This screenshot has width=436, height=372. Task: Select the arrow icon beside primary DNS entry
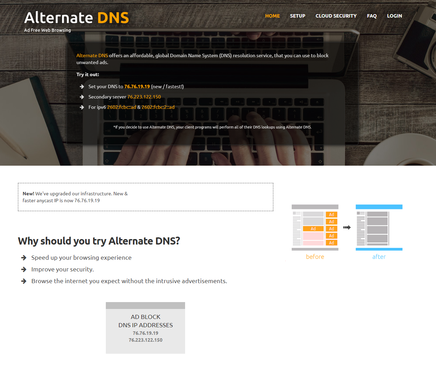(82, 87)
